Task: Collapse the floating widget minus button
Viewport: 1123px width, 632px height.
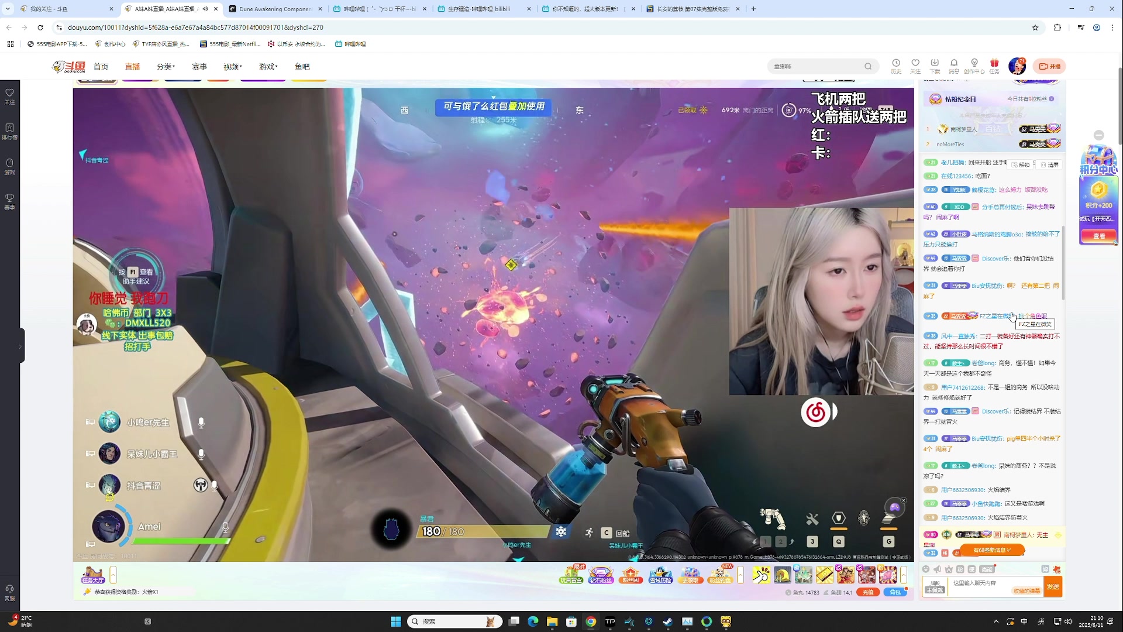Action: coord(1099,135)
